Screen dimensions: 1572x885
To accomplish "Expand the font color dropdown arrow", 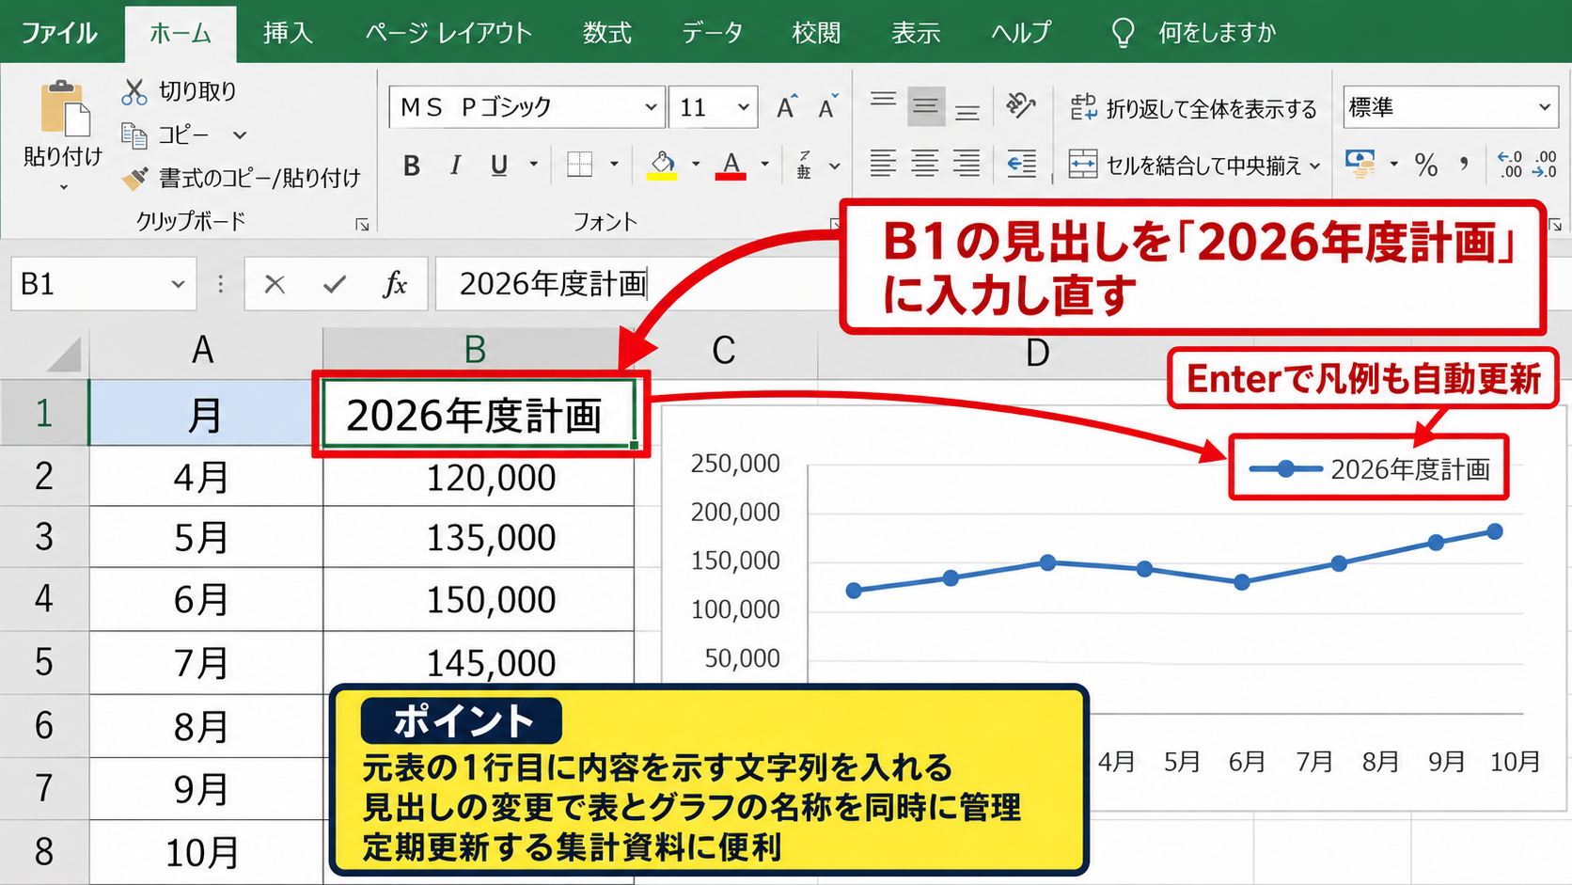I will click(764, 165).
